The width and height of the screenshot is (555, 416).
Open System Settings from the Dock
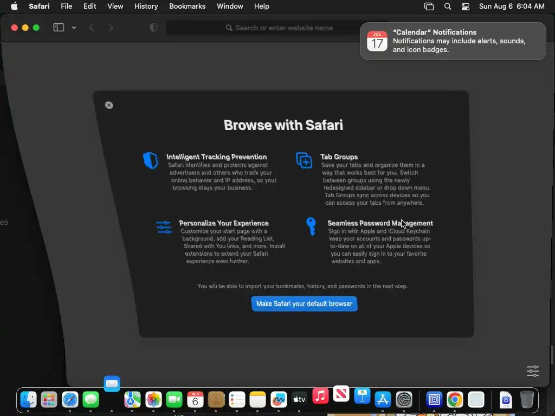tap(404, 400)
